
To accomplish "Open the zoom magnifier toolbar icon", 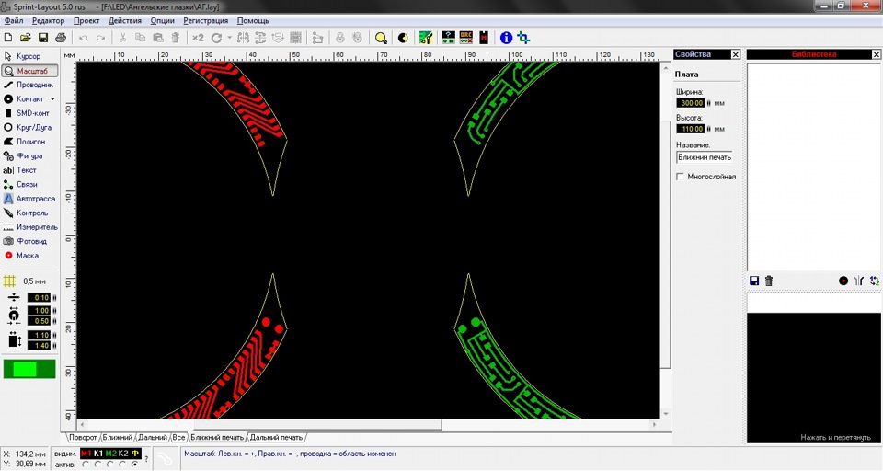I will [x=381, y=38].
